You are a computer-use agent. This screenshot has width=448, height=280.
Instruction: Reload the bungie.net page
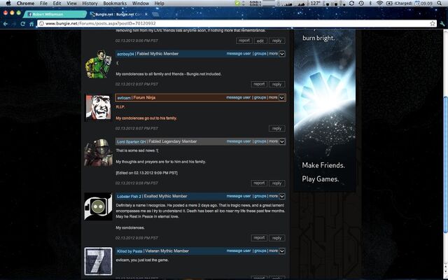(x=23, y=24)
